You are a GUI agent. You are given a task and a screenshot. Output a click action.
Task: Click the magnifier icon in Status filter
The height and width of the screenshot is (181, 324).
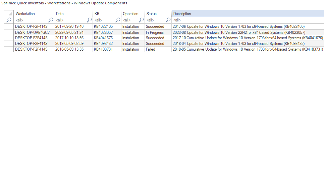(168, 20)
